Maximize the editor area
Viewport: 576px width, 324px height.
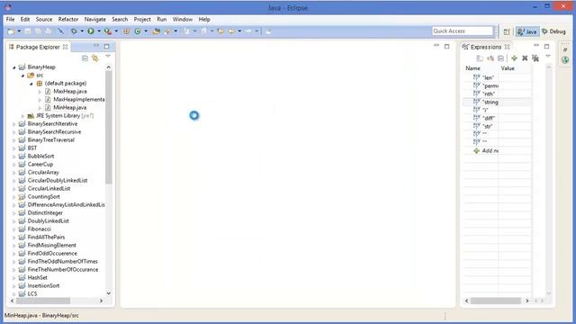[x=446, y=46]
